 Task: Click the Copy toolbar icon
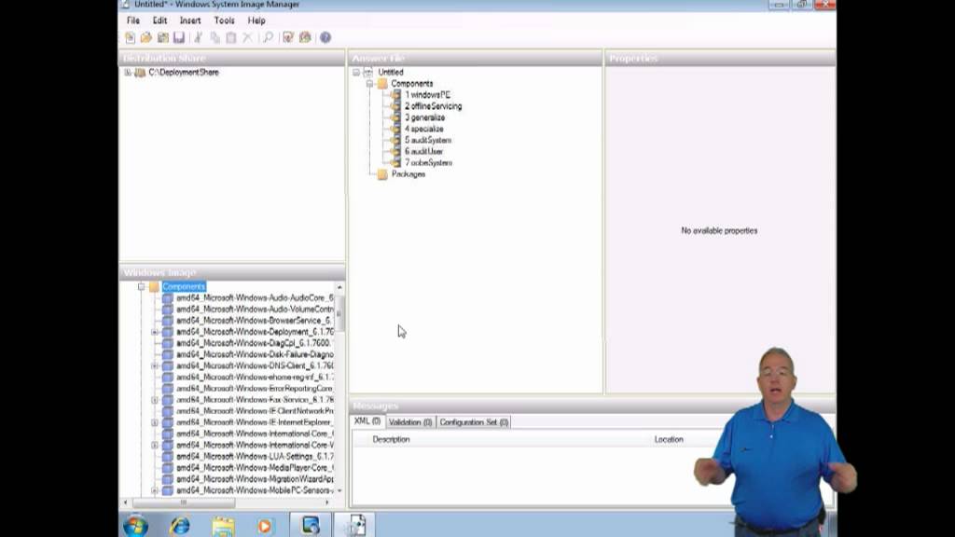215,37
